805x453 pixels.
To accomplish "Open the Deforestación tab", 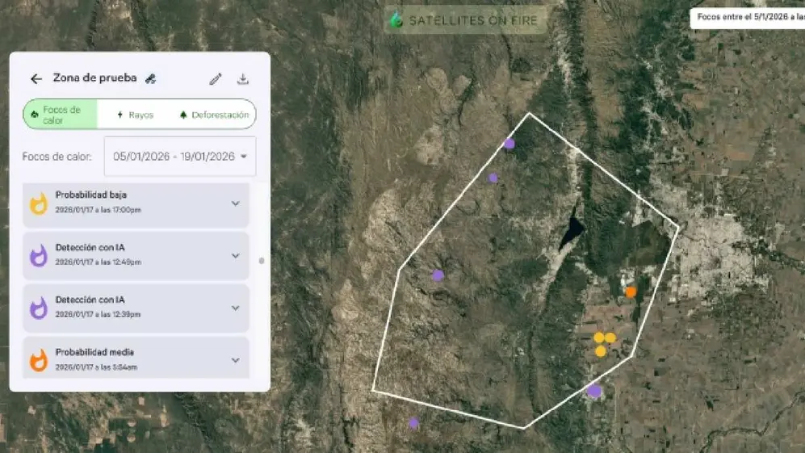I will (x=214, y=115).
